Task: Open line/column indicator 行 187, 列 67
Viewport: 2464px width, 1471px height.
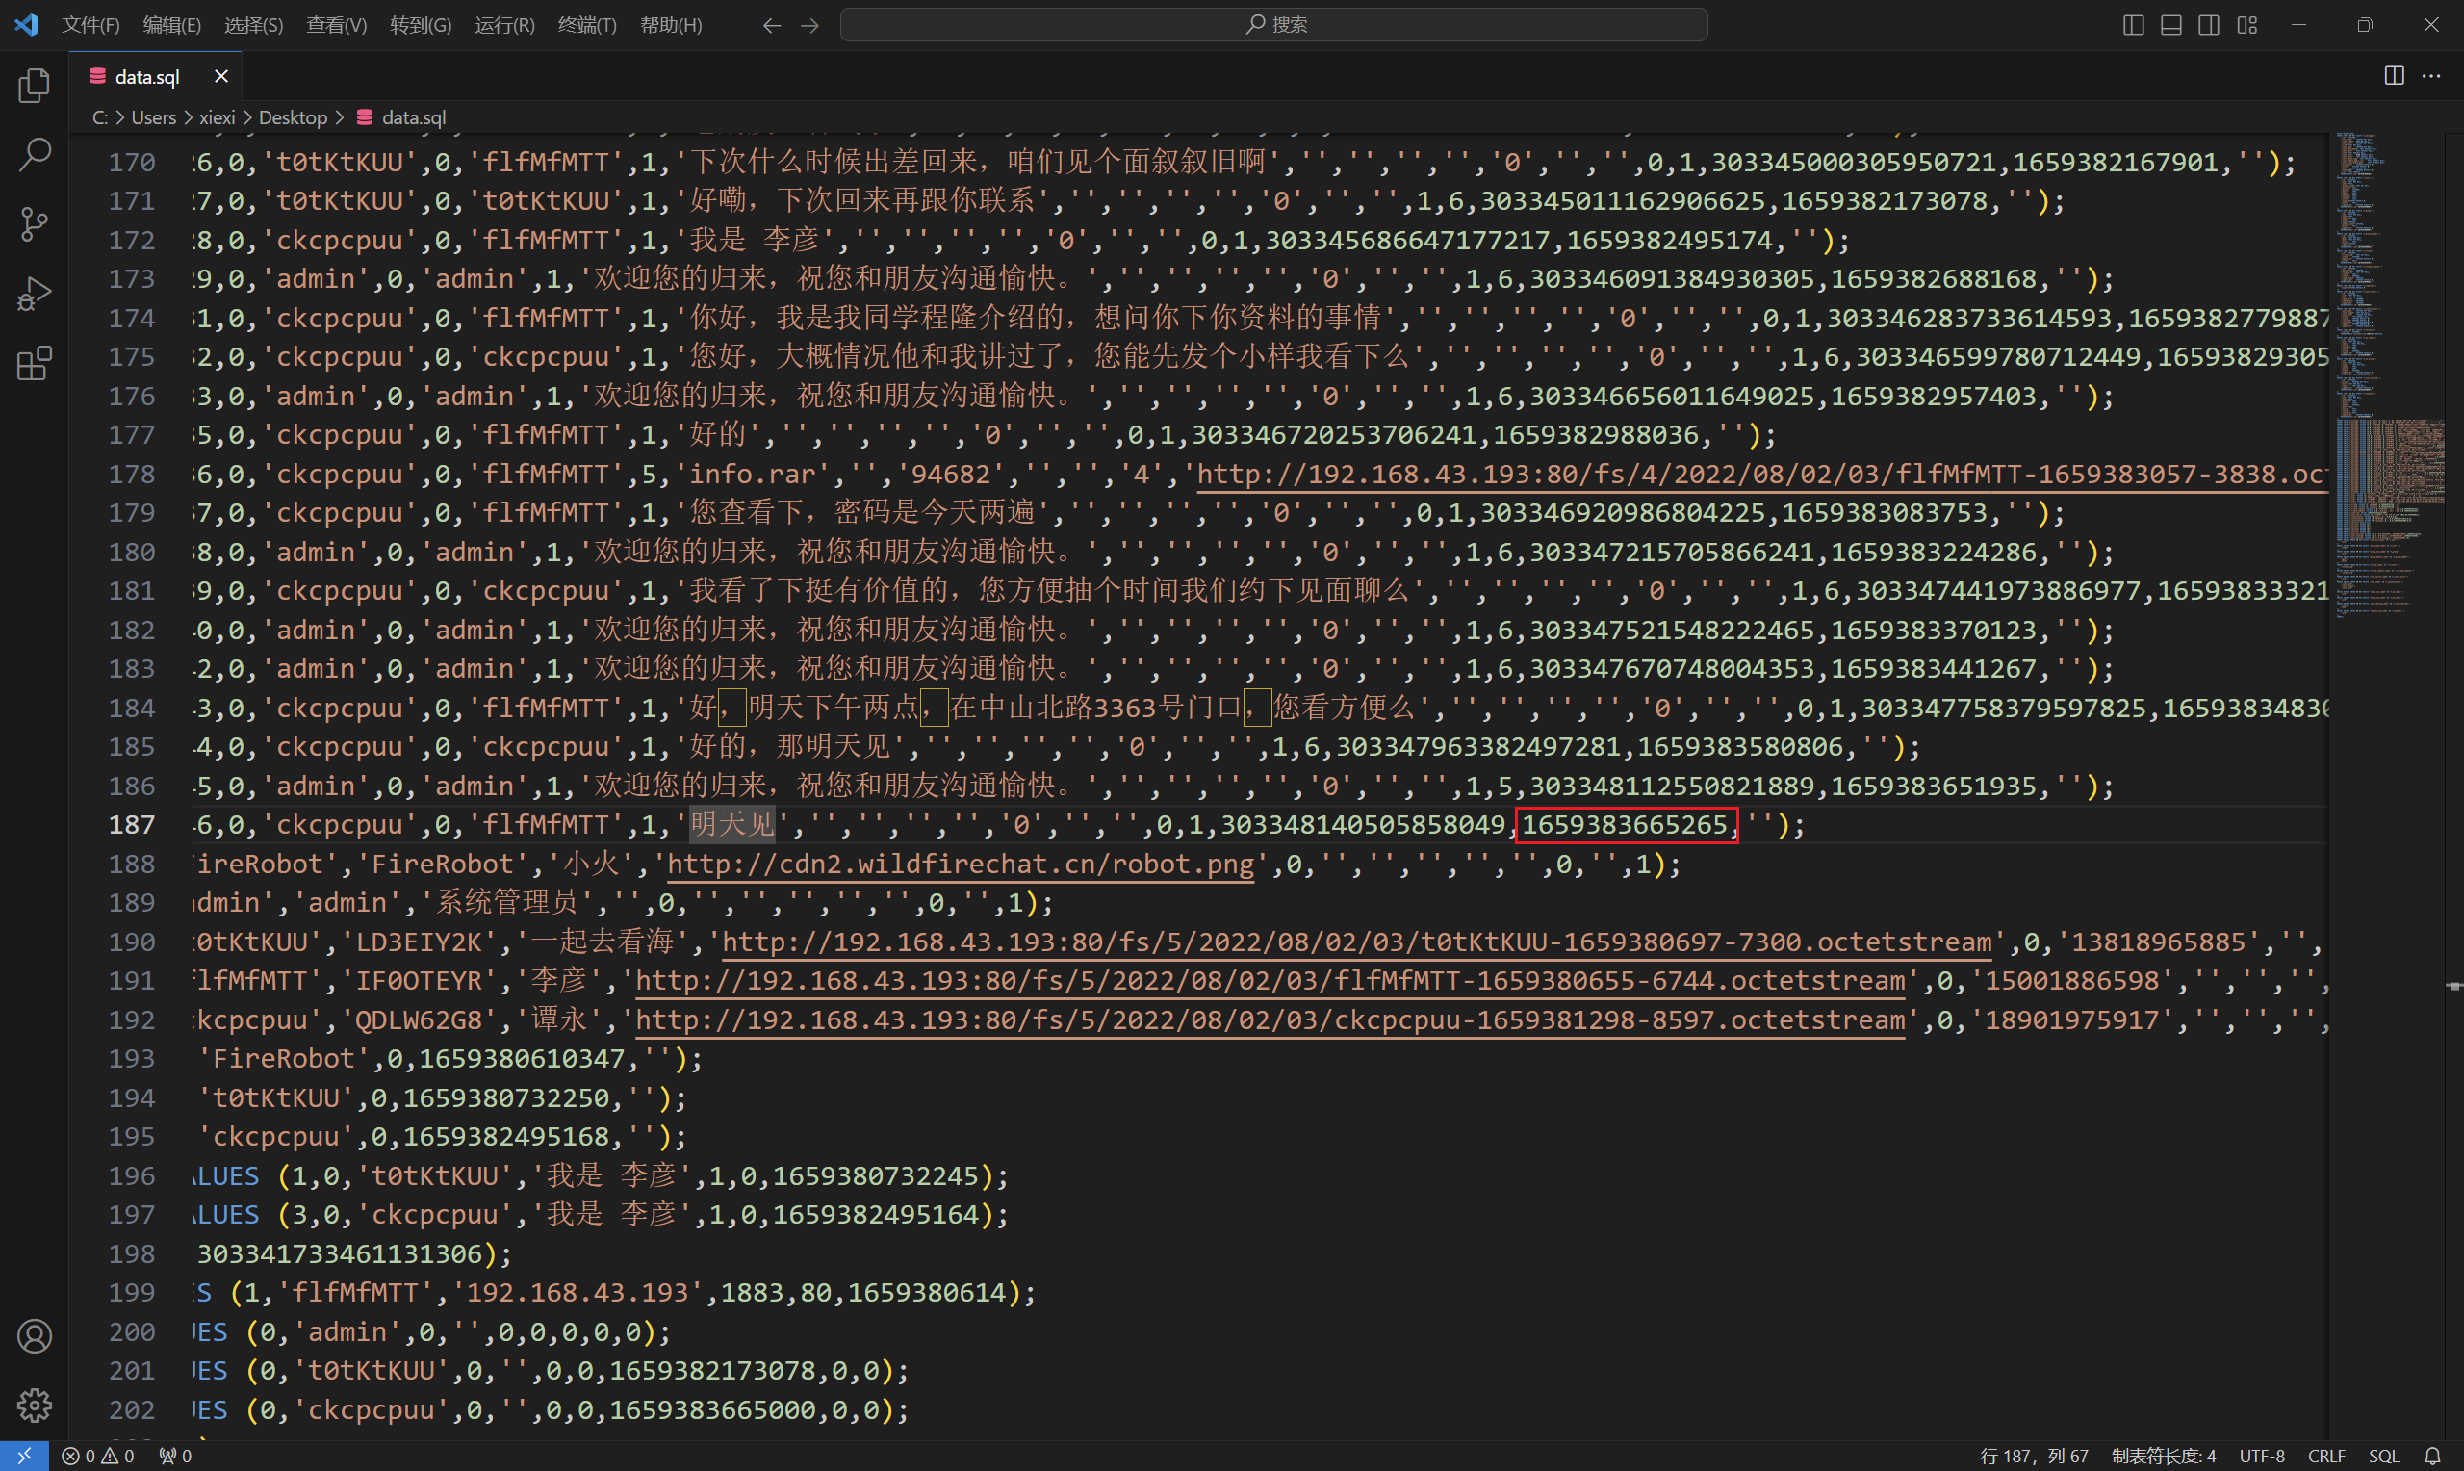Action: coord(2034,1457)
